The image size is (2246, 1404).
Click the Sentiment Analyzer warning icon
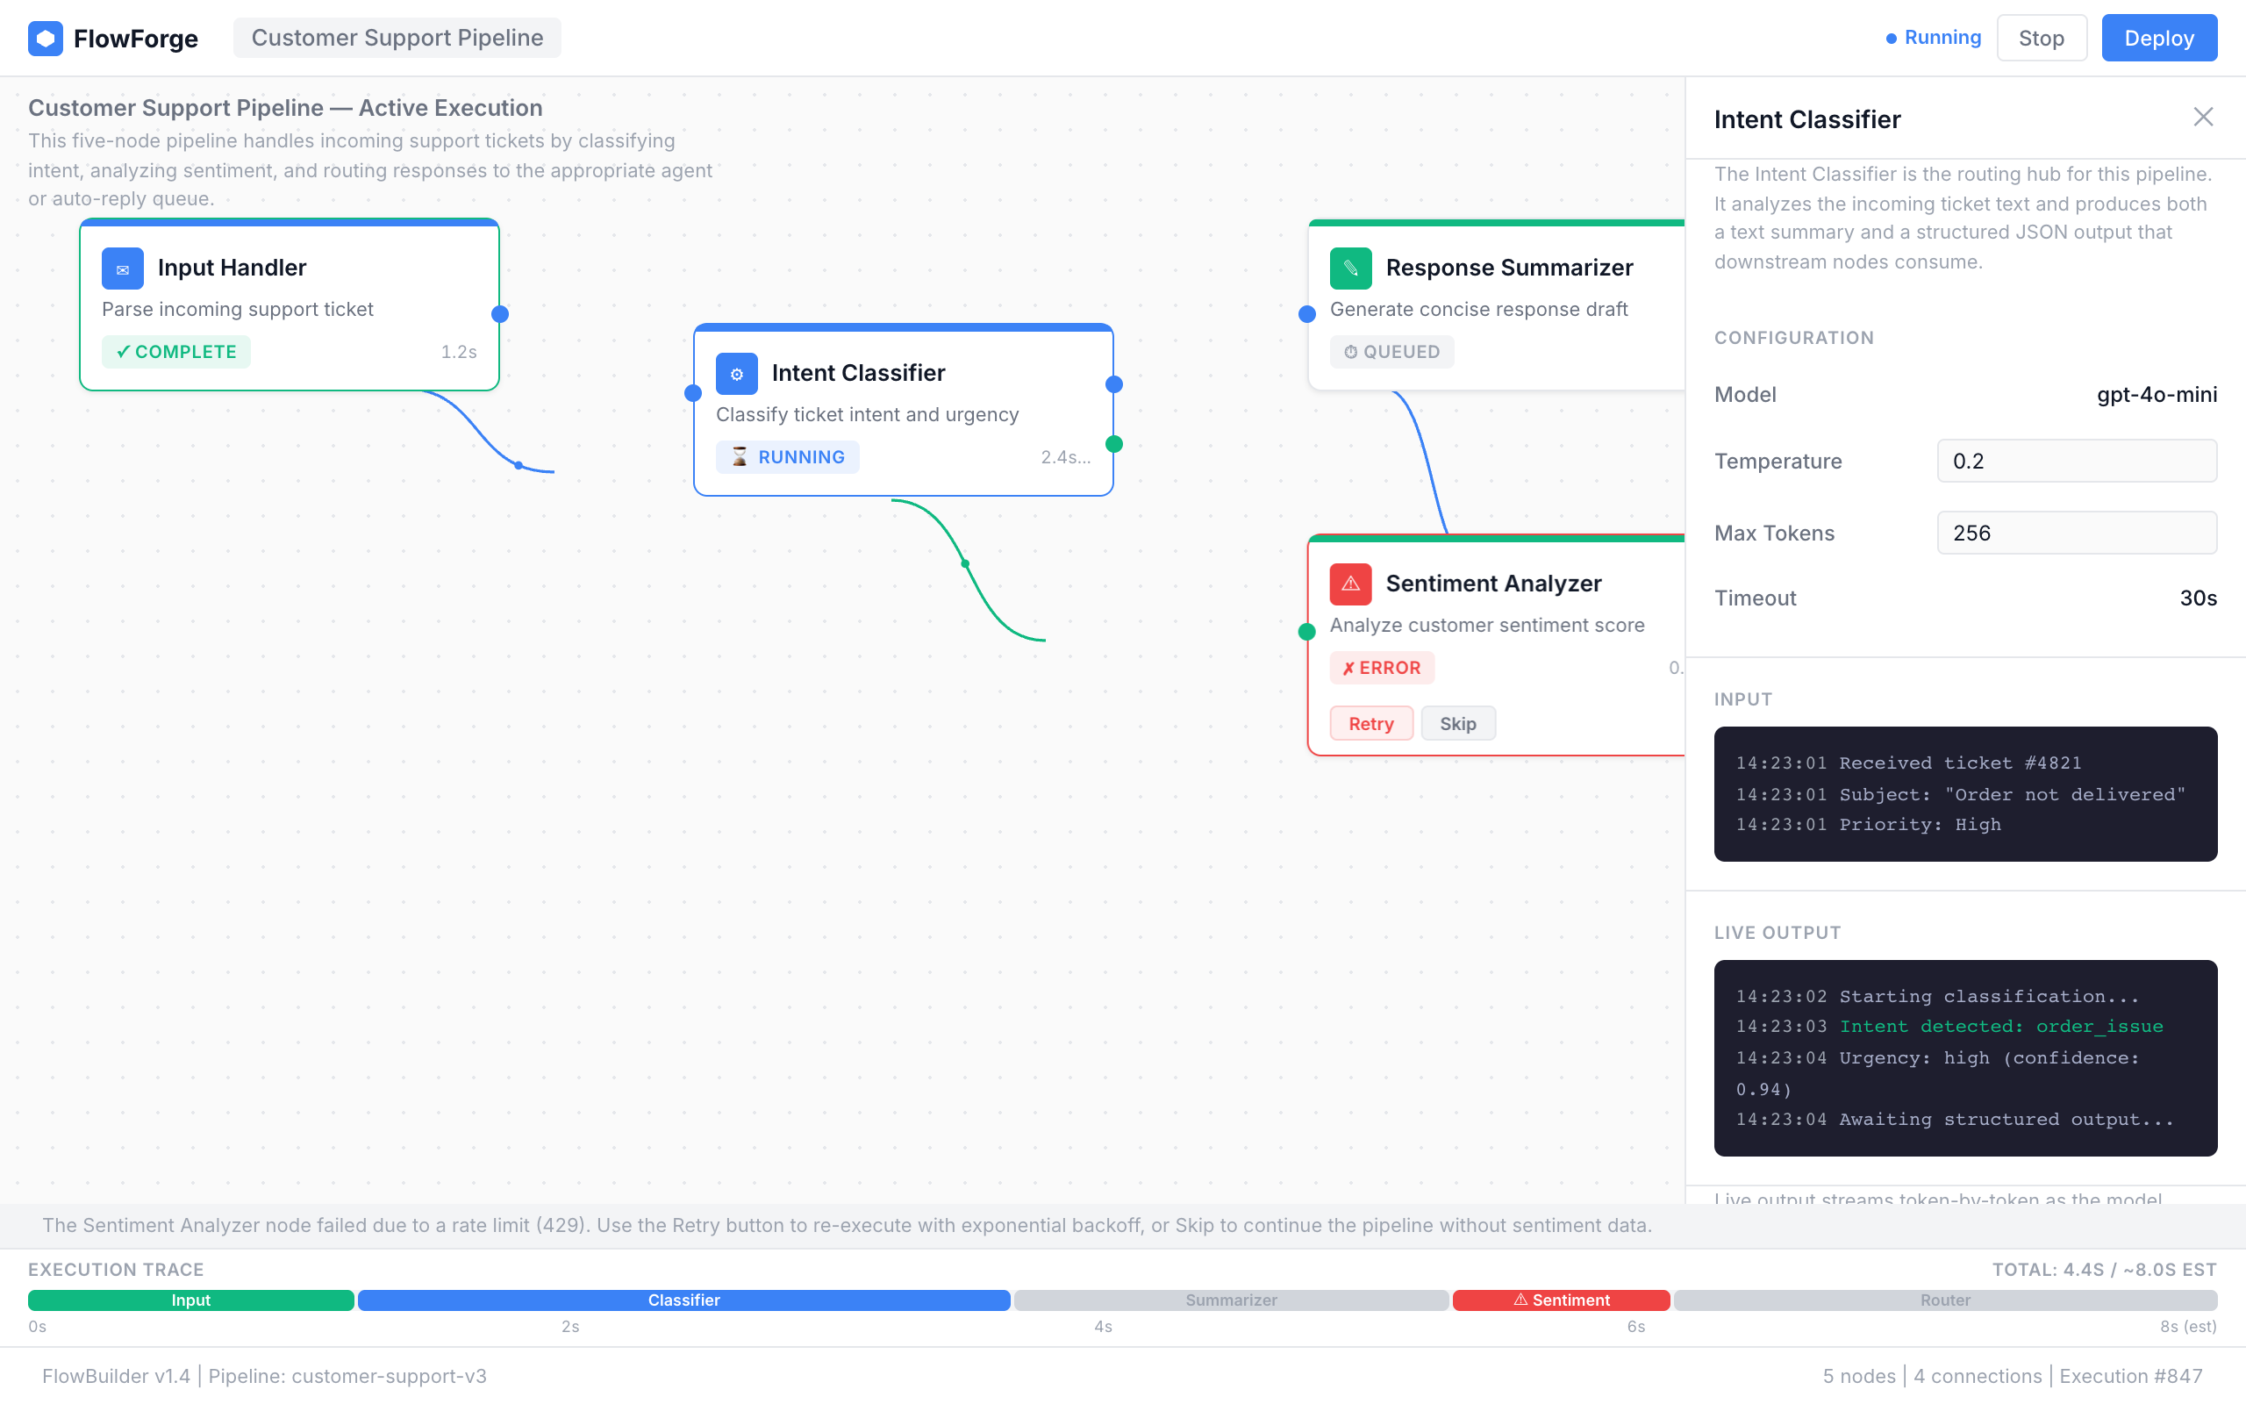[1350, 584]
